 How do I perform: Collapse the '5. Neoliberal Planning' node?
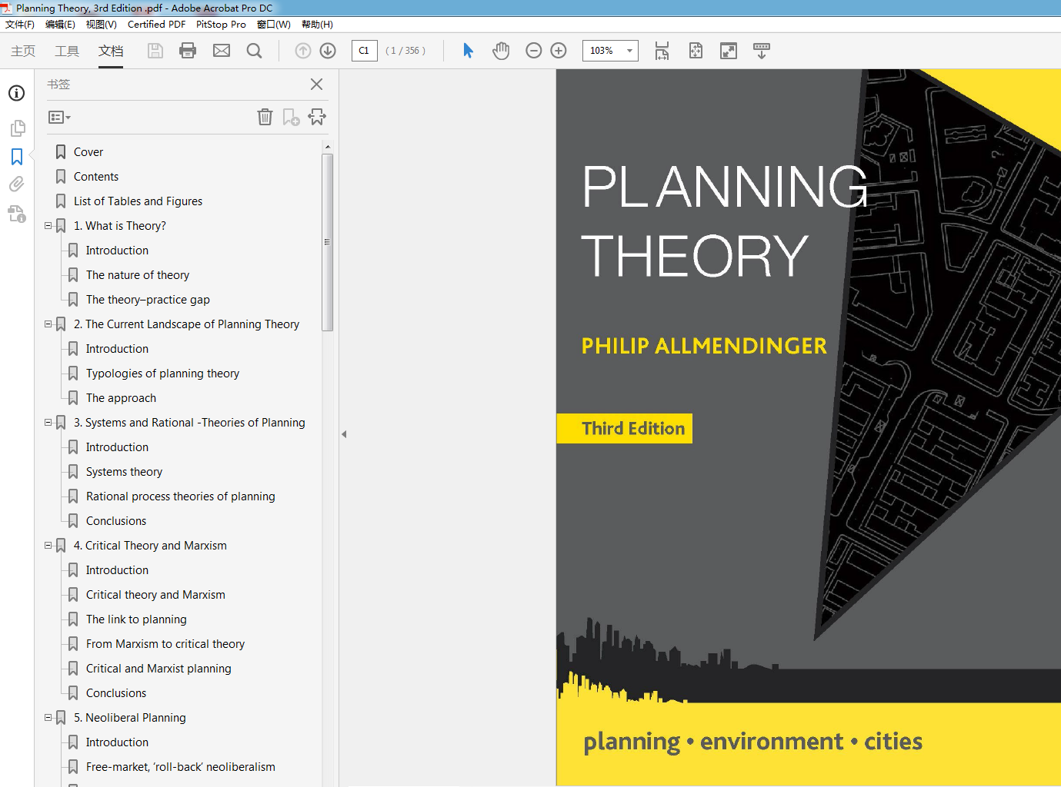(48, 718)
